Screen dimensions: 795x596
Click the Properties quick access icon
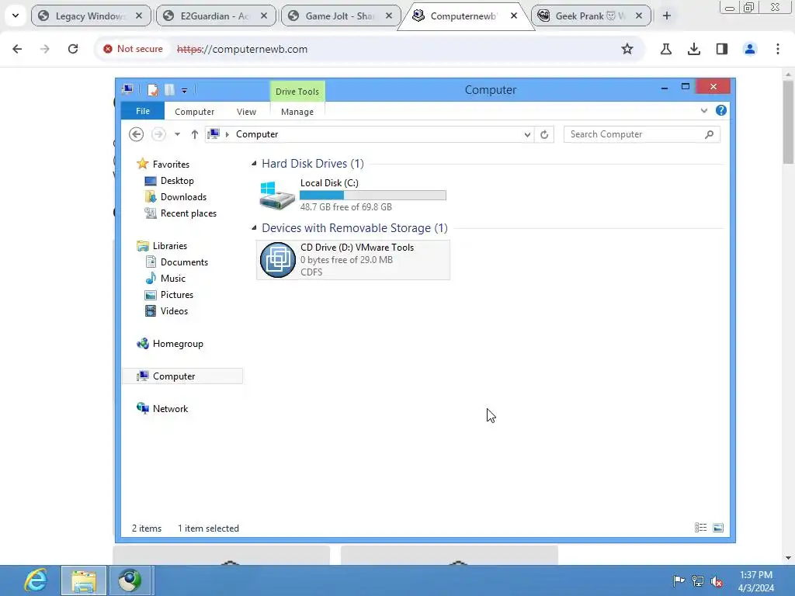[153, 90]
